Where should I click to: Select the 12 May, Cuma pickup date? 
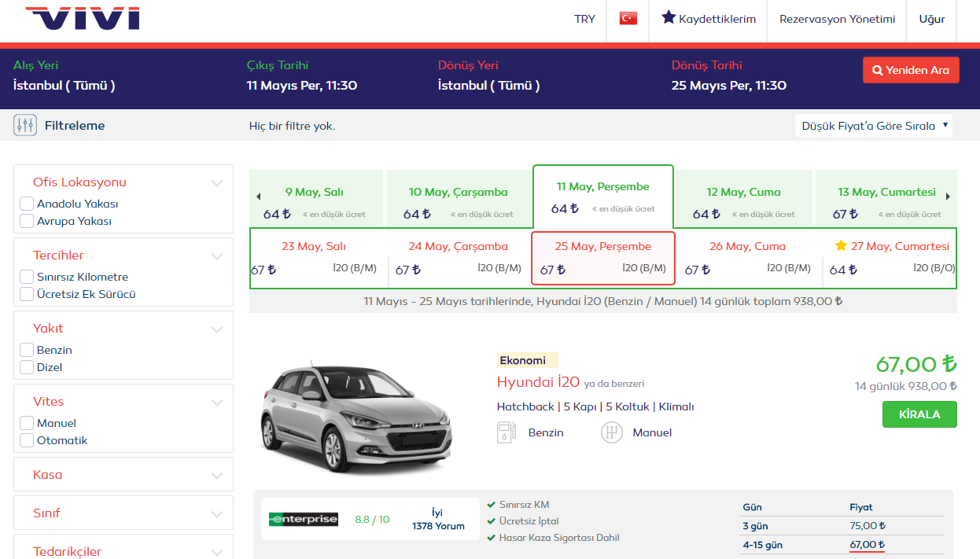pos(743,199)
